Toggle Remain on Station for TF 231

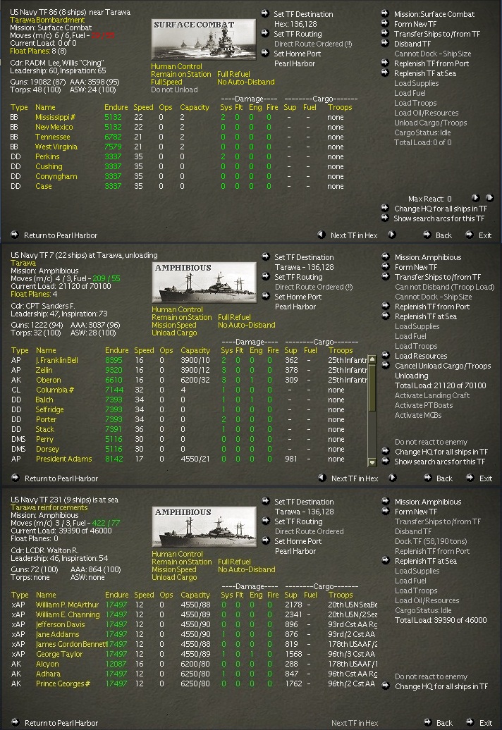[182, 562]
